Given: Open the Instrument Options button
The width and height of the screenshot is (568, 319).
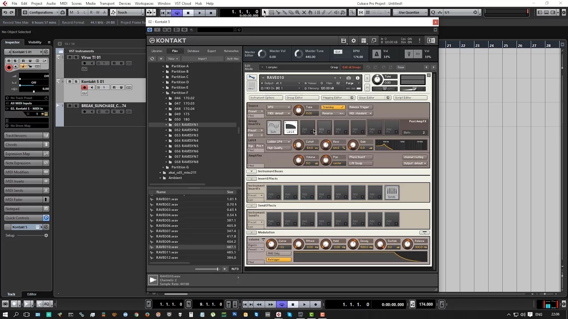Looking at the screenshot, I should [265, 97].
